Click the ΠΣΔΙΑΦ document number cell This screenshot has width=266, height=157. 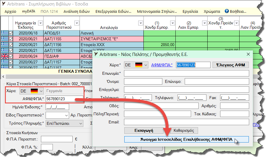[61, 56]
